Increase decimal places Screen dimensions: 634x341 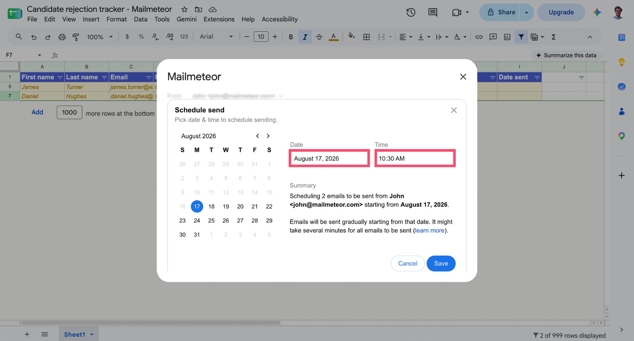click(170, 37)
